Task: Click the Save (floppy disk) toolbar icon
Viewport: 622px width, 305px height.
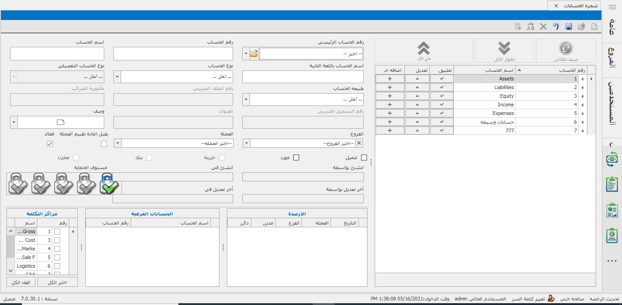Action: coord(569,27)
